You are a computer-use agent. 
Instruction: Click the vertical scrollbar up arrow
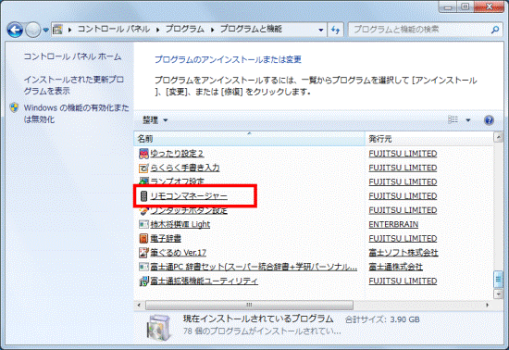pos(498,137)
